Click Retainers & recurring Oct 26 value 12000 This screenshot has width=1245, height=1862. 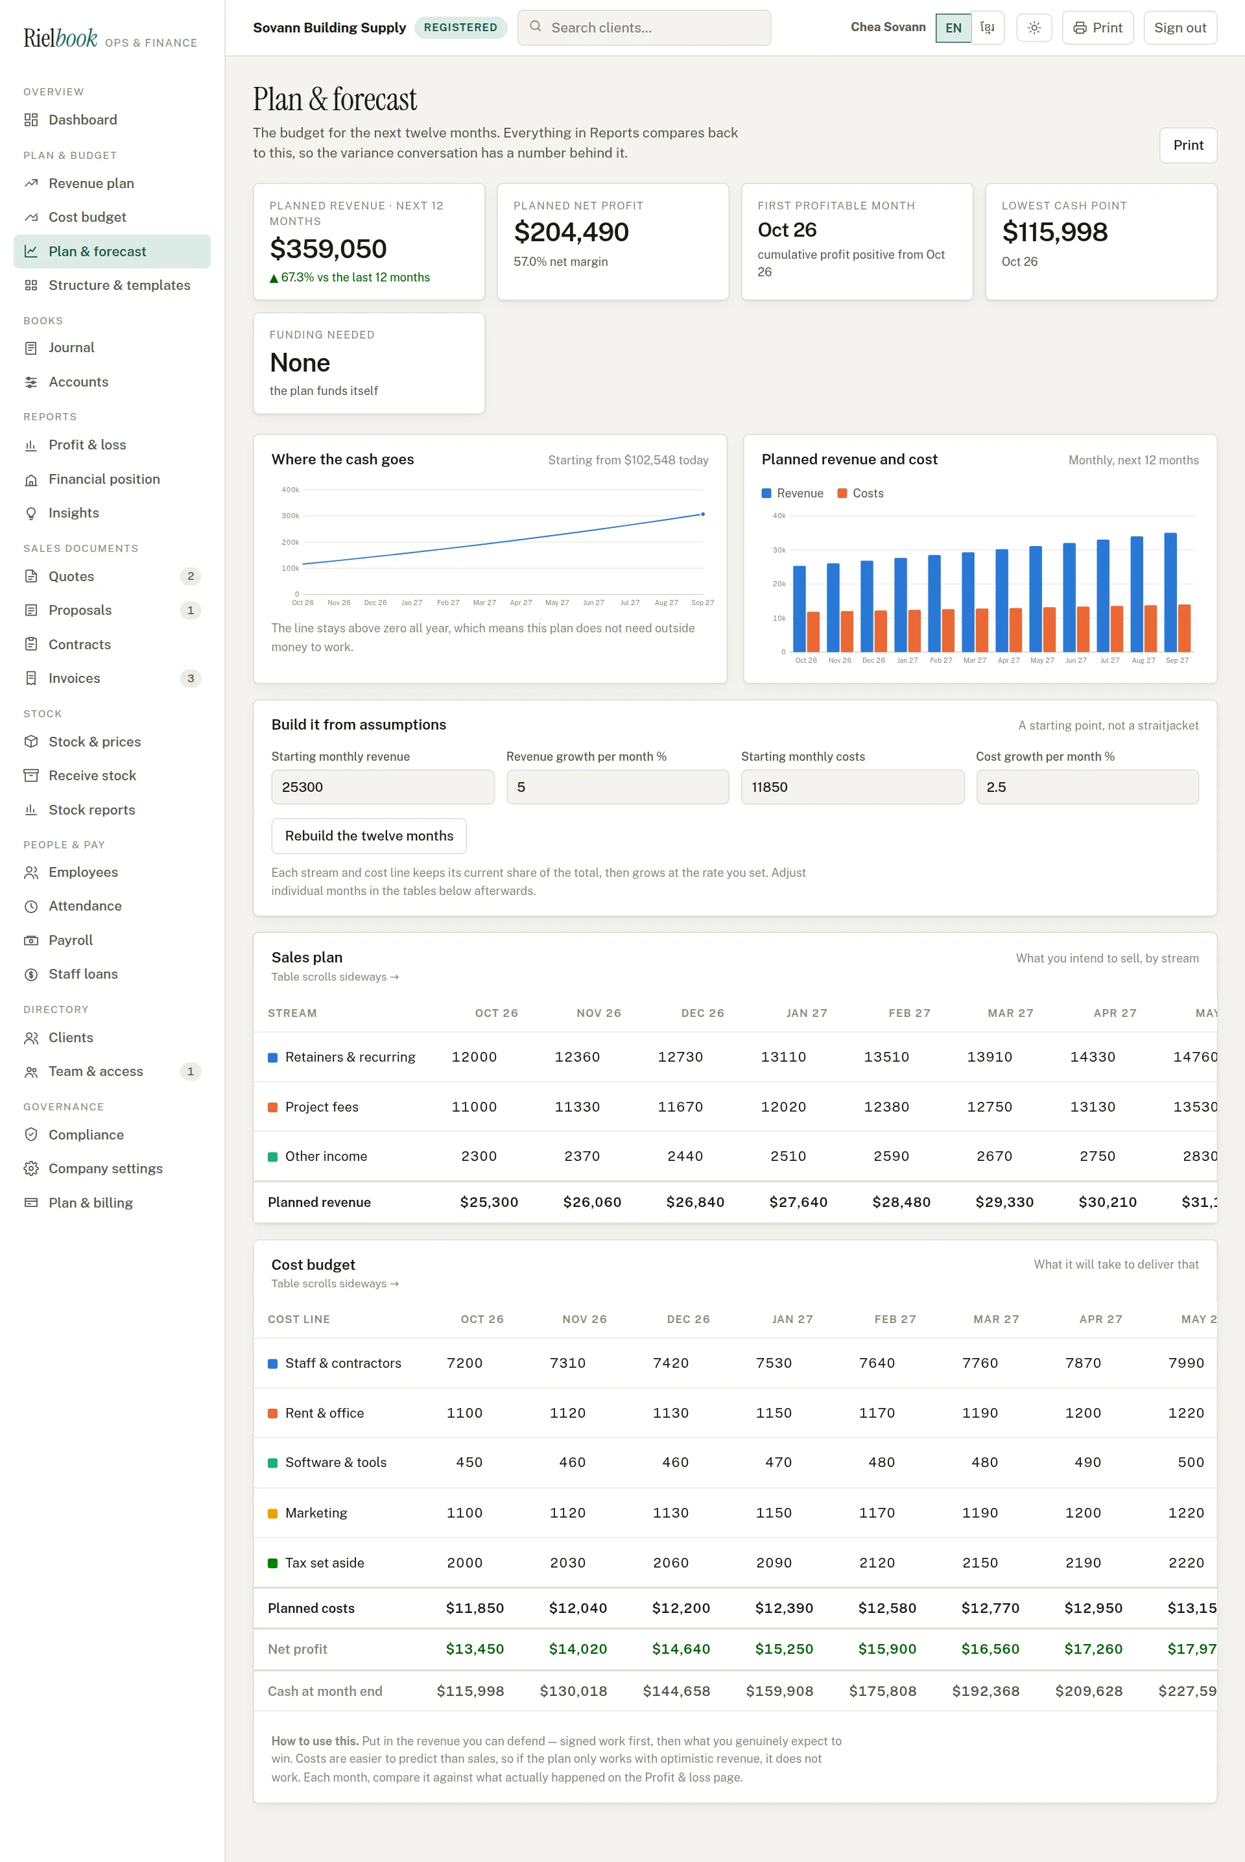474,1058
